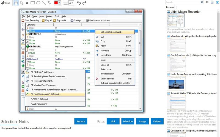Click the magnifier search icon

(202, 2)
